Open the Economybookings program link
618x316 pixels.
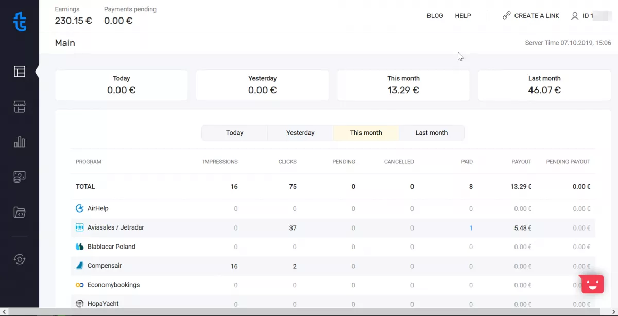pos(114,285)
